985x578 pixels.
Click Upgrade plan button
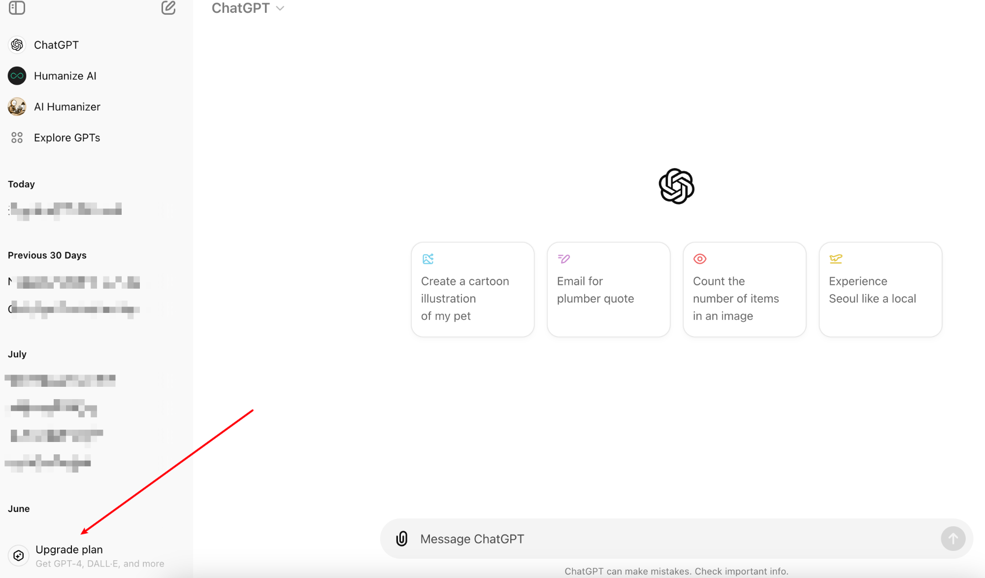(x=69, y=555)
